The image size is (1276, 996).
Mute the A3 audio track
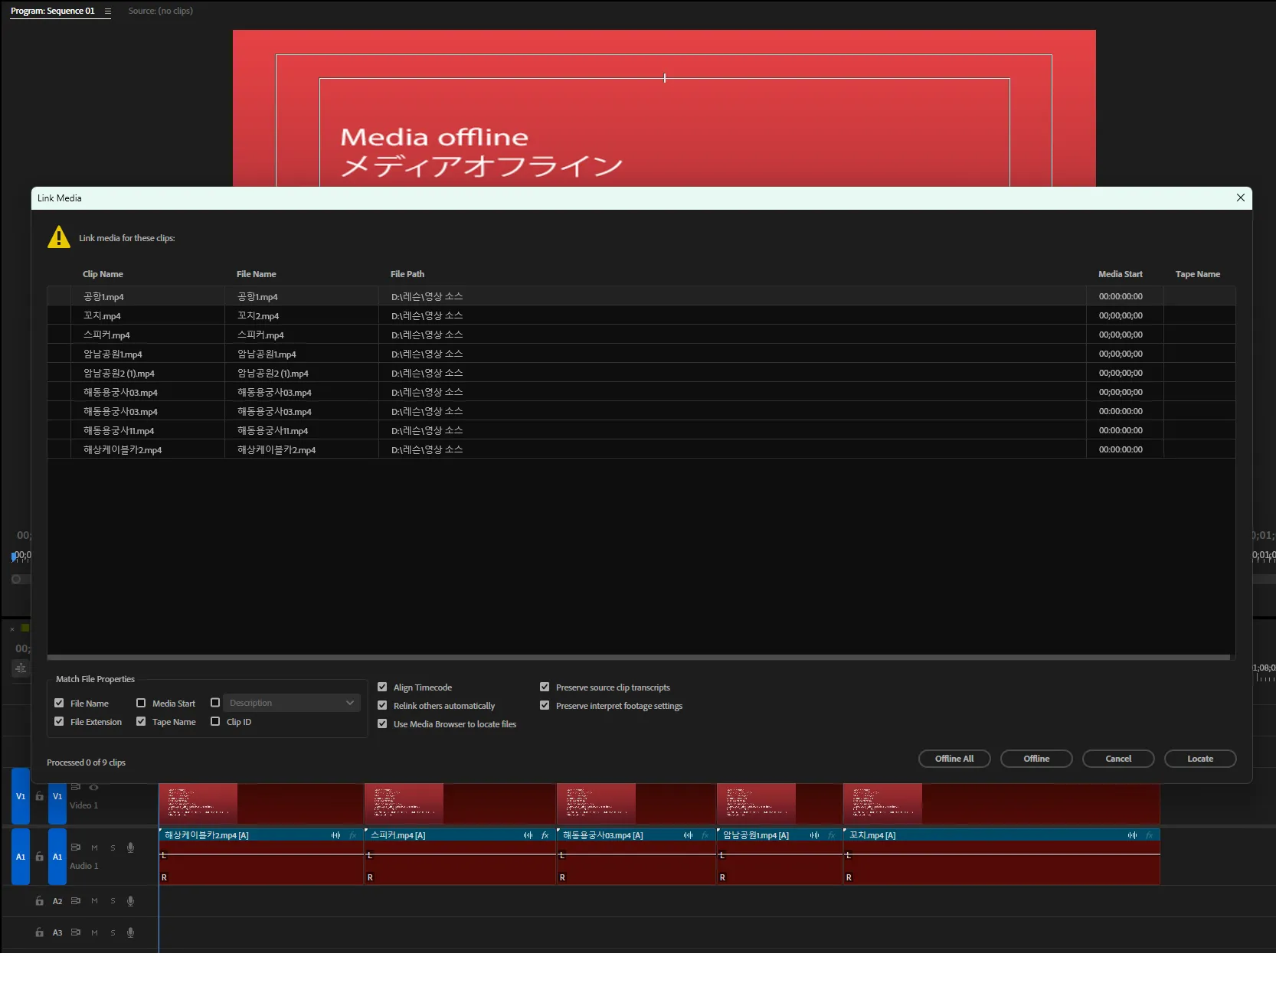coord(94,932)
